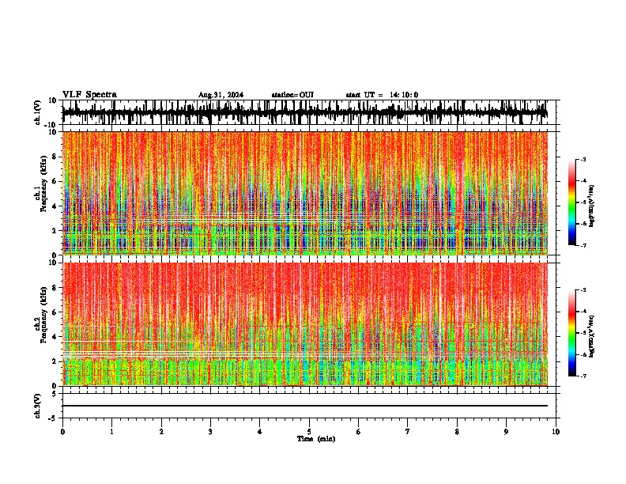Select the date text "Aug.31, 2024"
This screenshot has width=626, height=484.
coord(221,95)
